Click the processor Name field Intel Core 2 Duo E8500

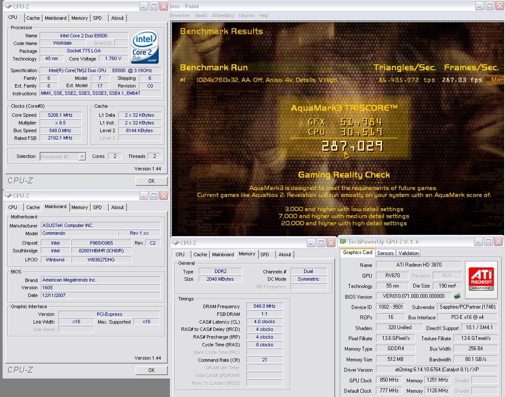pos(84,36)
